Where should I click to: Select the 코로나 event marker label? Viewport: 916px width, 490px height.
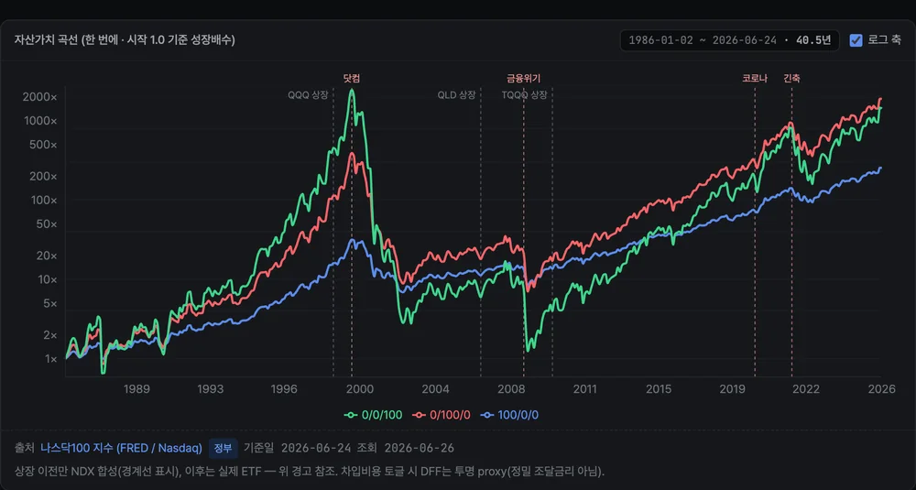tap(755, 78)
